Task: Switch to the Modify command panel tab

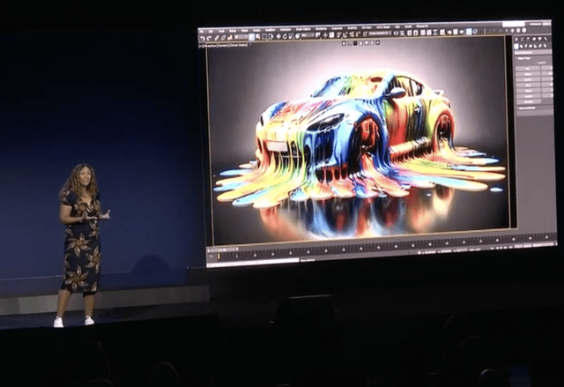Action: click(x=523, y=39)
